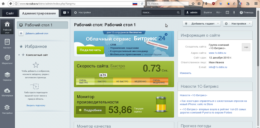This screenshot has height=128, width=260.
Task: Open the RU language dropdown
Action: [219, 13]
